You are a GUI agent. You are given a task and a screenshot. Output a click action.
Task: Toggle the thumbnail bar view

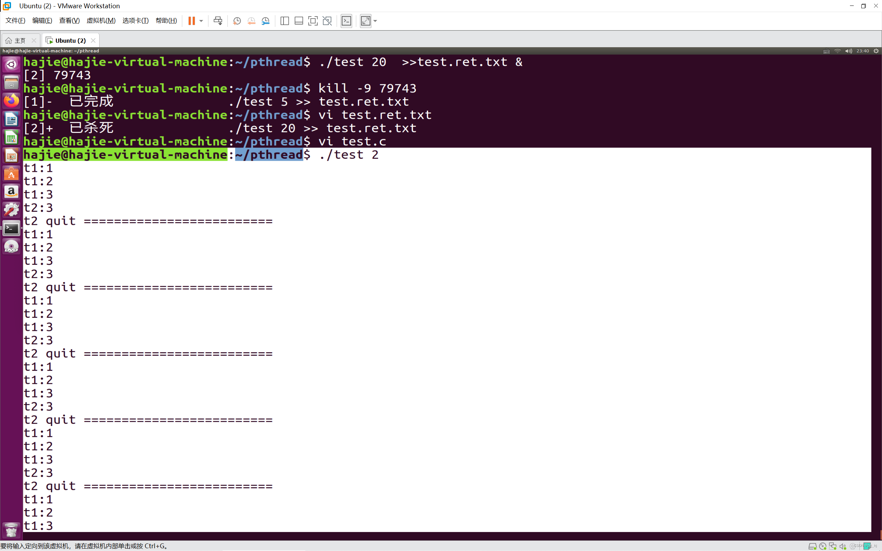tap(298, 21)
